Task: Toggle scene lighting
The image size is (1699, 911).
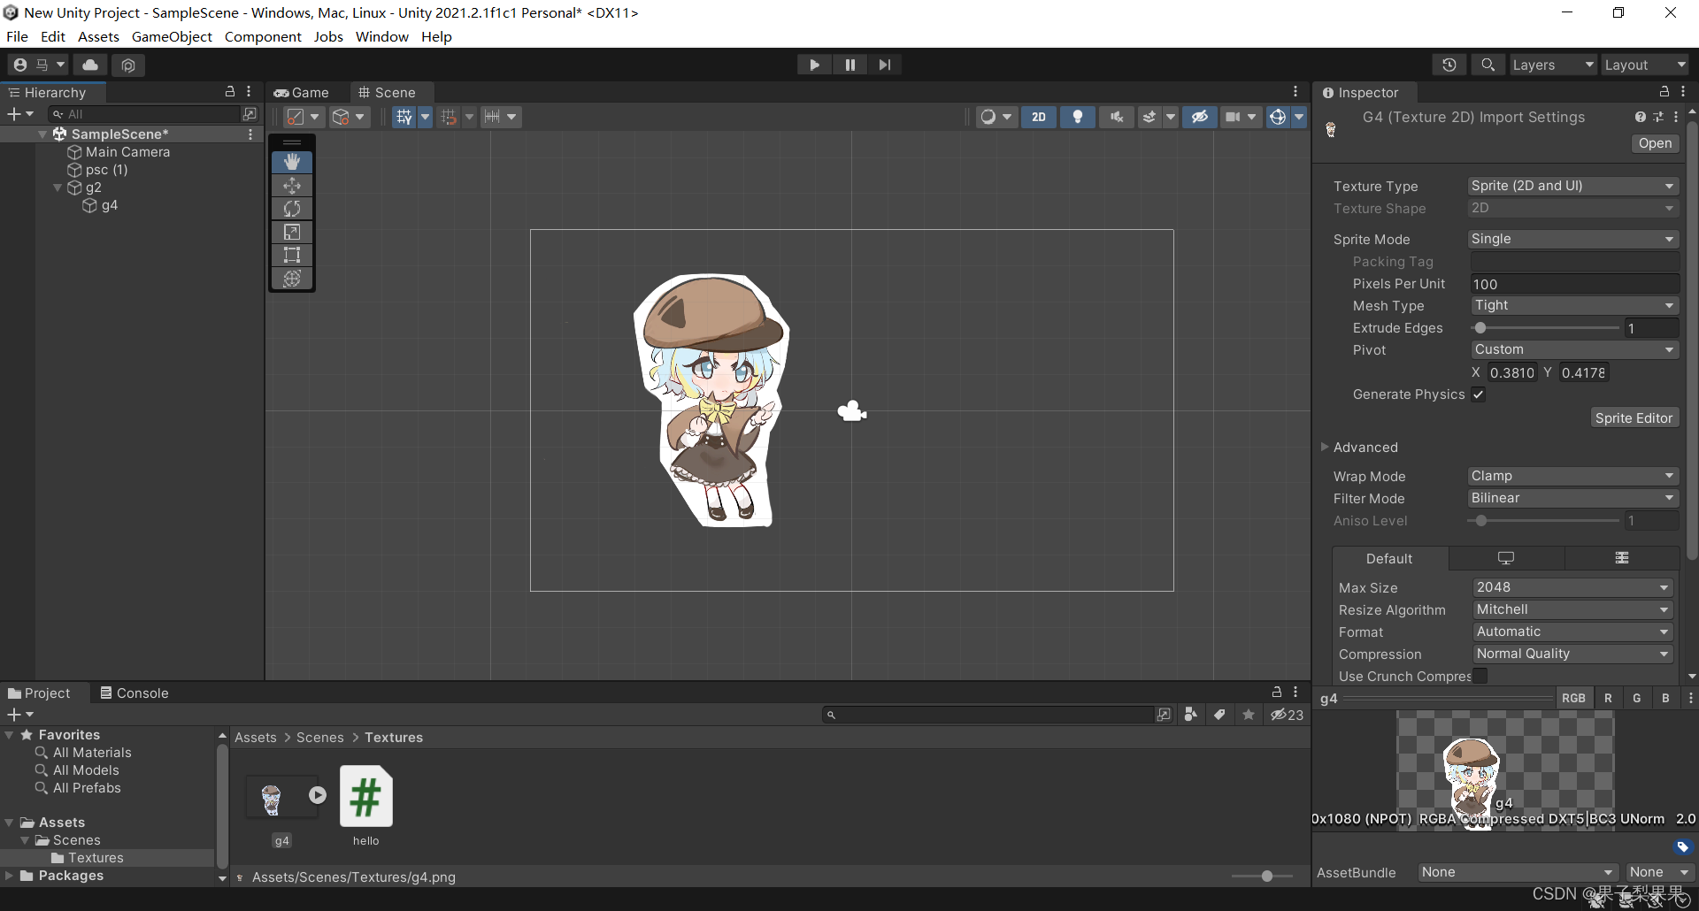Action: click(1078, 117)
